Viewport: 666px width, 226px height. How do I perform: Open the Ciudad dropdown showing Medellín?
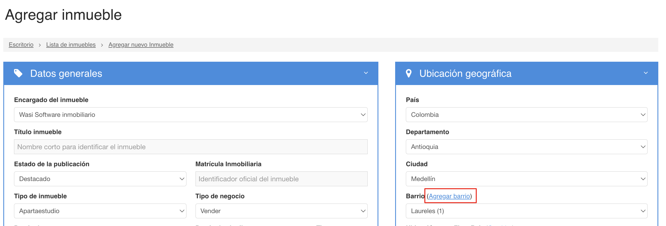click(526, 179)
